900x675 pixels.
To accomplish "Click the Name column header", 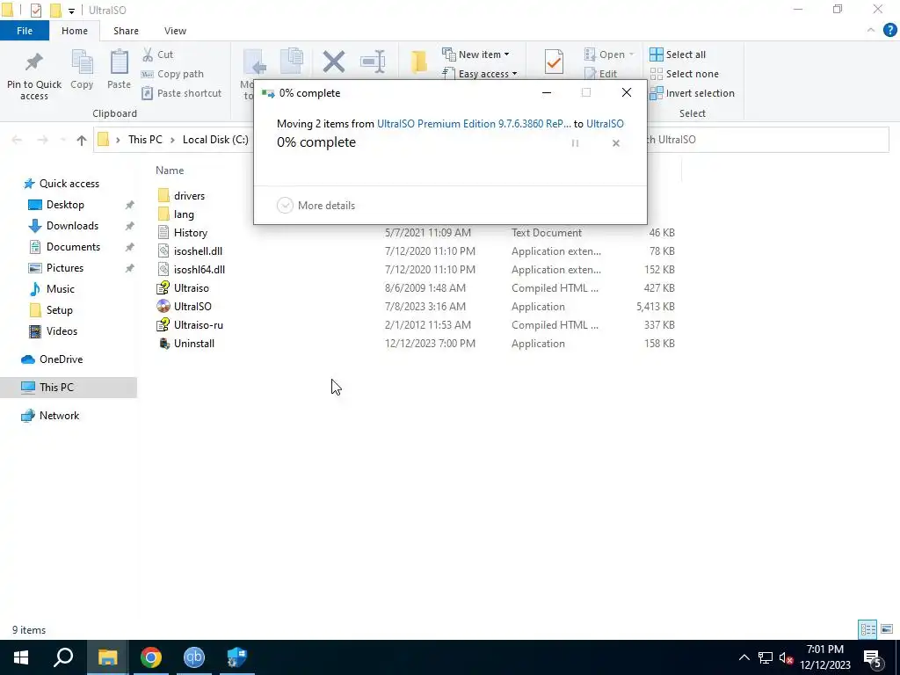I will click(x=170, y=171).
